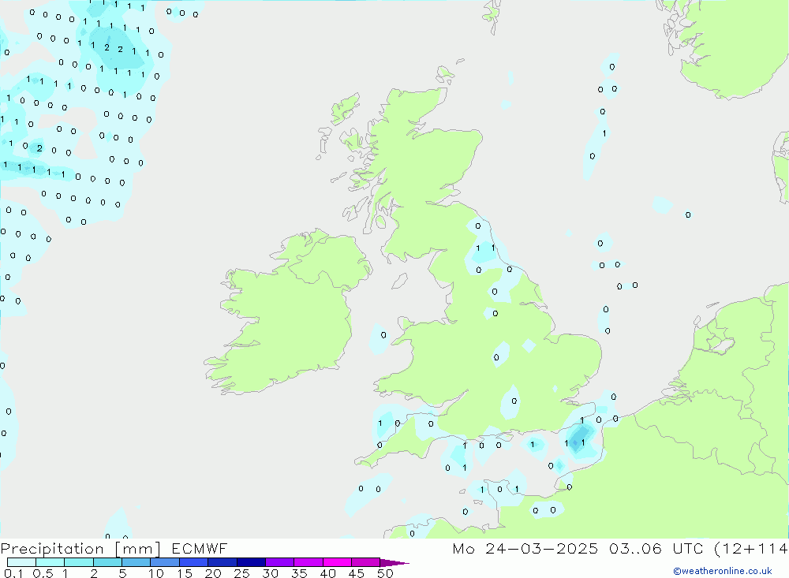Viewport: 789px width, 578px height.
Task: Click the date text 'Mo 24-03-2025'
Action: 525,548
